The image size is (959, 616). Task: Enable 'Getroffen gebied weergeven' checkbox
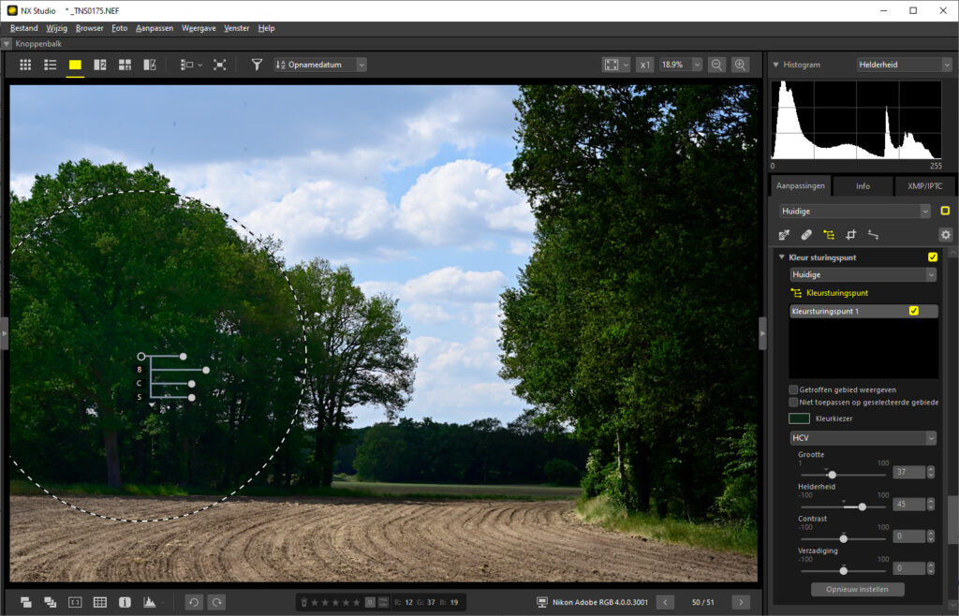pos(793,389)
